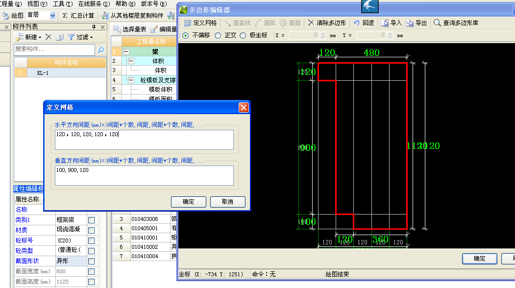Click the copy component icon beside delete
Image resolution: width=515 pixels, height=288 pixels.
60,37
